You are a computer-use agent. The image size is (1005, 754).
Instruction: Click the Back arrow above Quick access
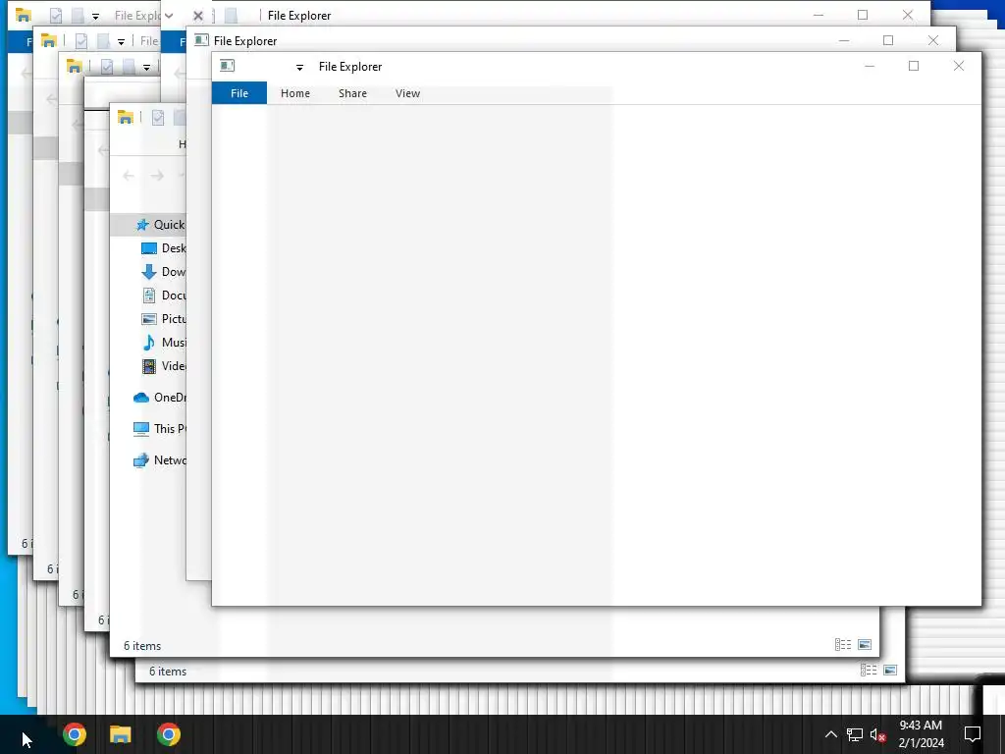point(129,176)
